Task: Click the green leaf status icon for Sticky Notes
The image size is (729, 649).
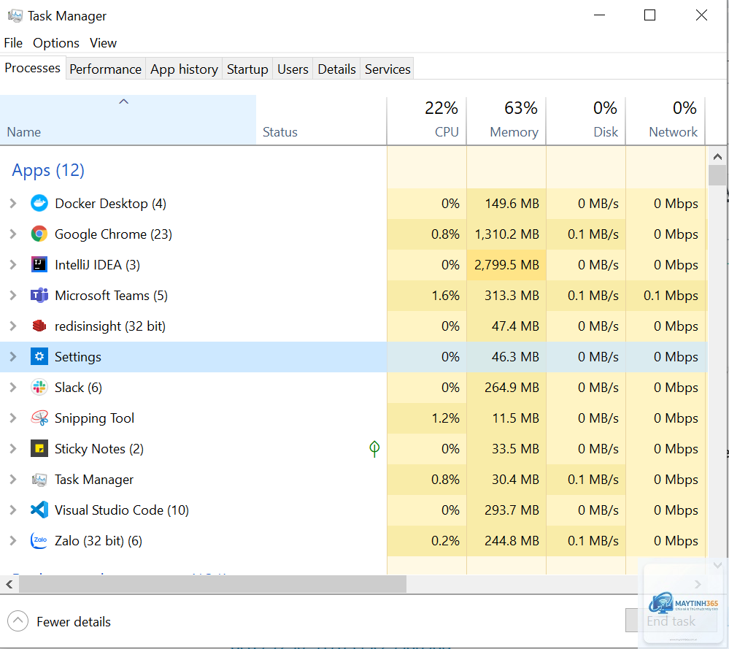Action: (374, 449)
